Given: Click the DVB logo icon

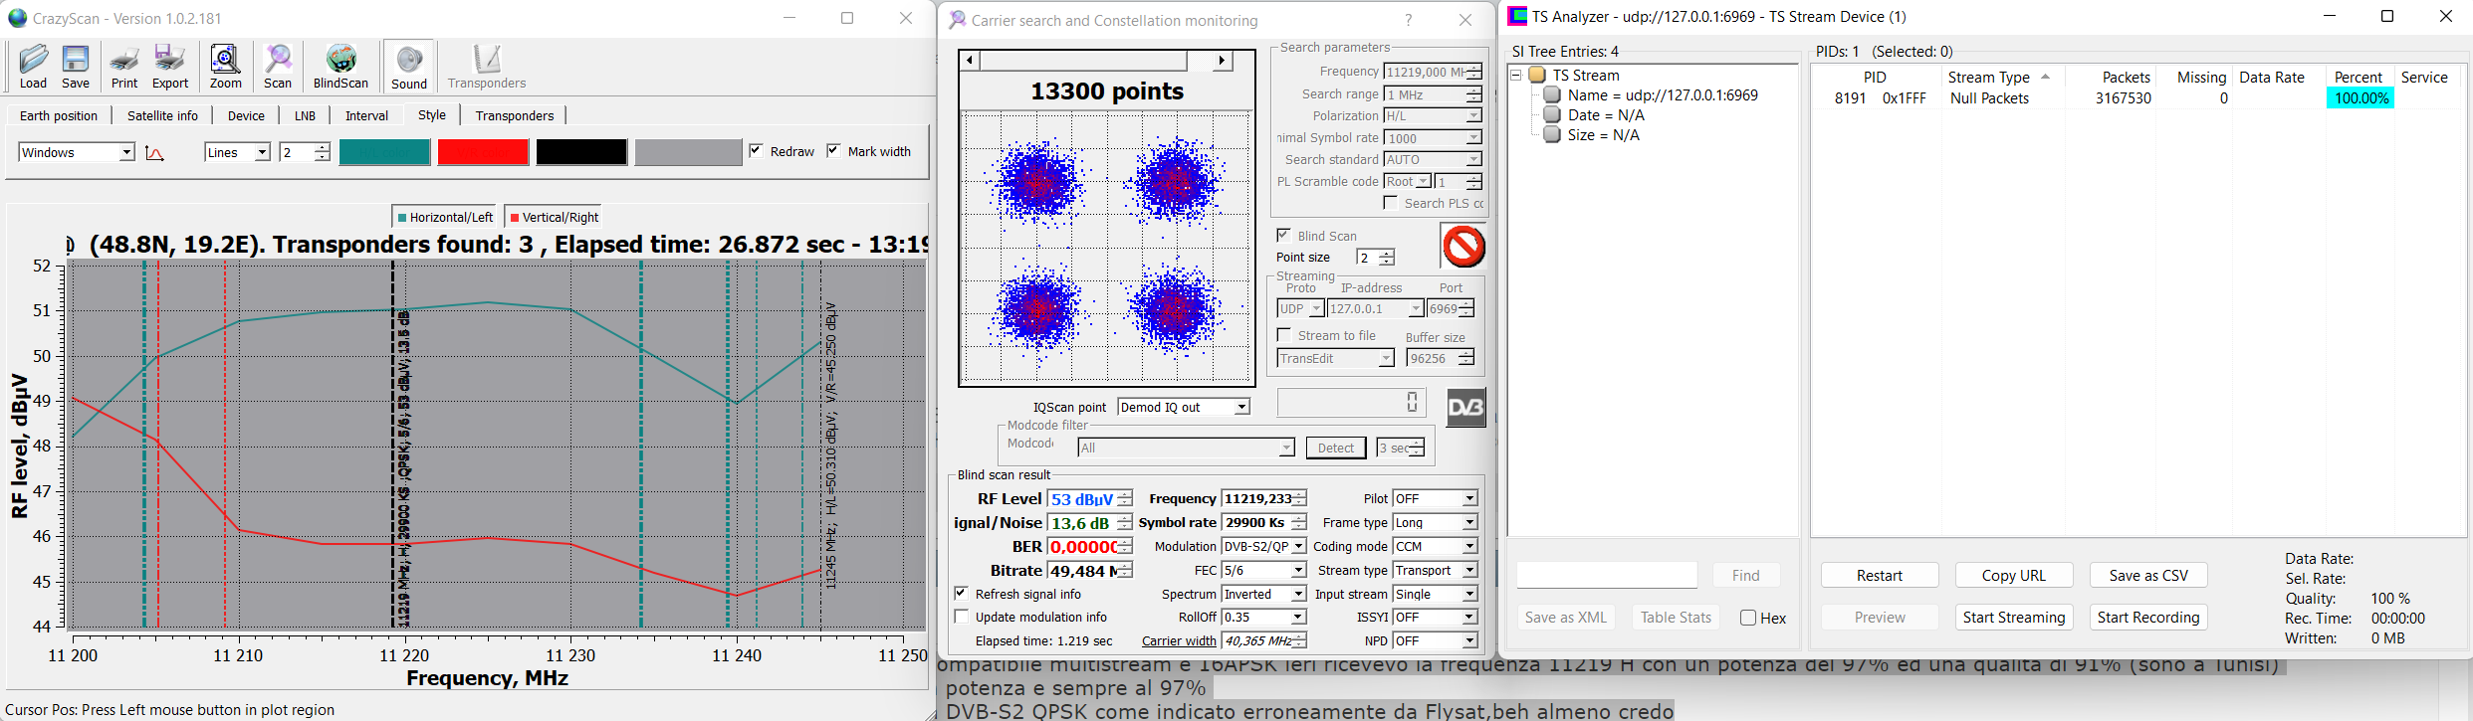Looking at the screenshot, I should coord(1465,408).
